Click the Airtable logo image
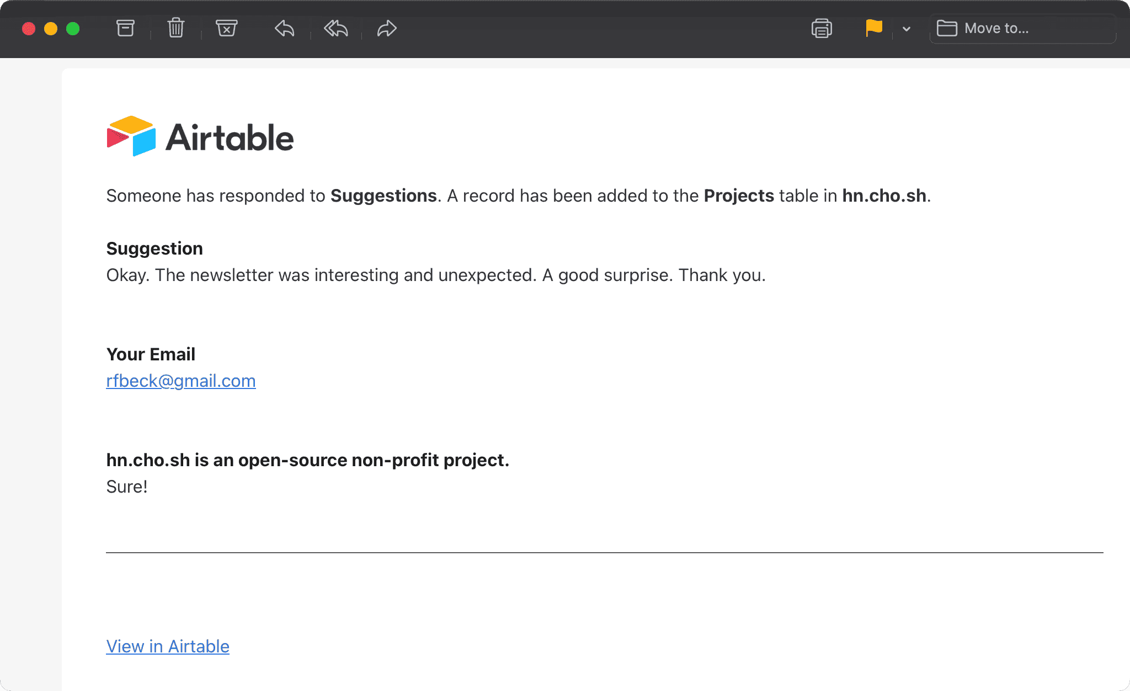The height and width of the screenshot is (691, 1130). [200, 136]
